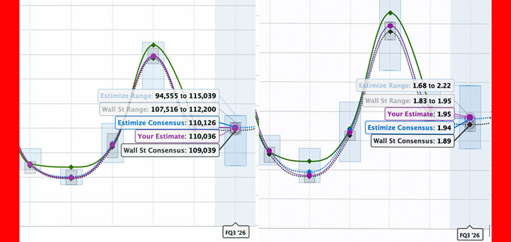Screen dimensions: 511x242
Task: Click 'Estimize Range: 1.68 to 2.22' label
Action: click(405, 86)
